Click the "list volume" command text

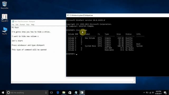[x=81, y=30]
